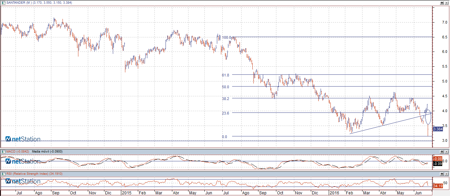
Task: Select the blue ellipse annotation on chart
Action: 428,116
